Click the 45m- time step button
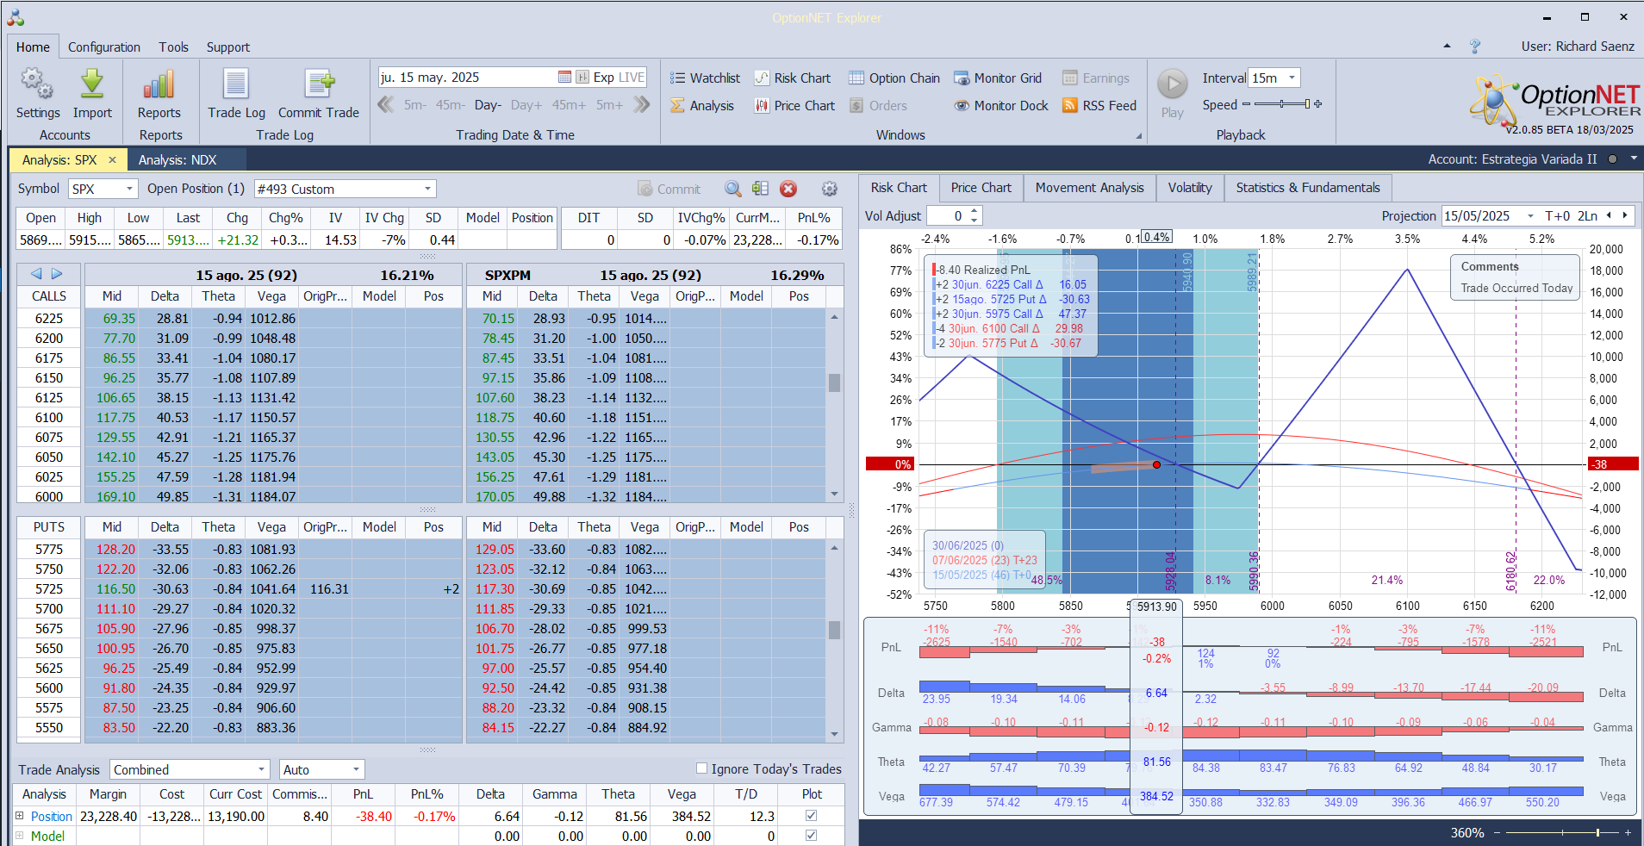Screen dimensions: 1644x846 tap(451, 105)
